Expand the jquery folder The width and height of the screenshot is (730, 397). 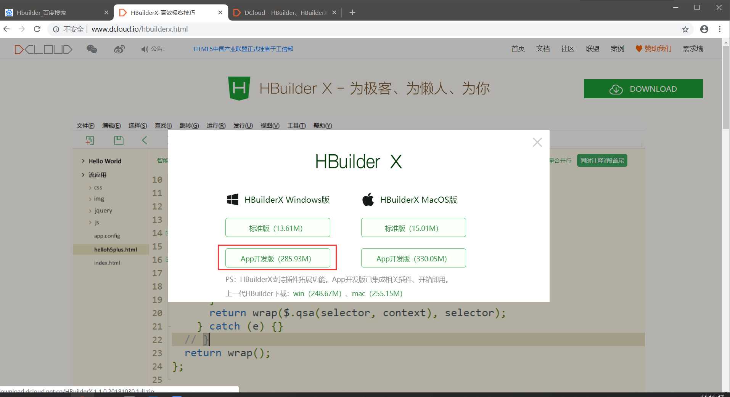click(x=90, y=211)
